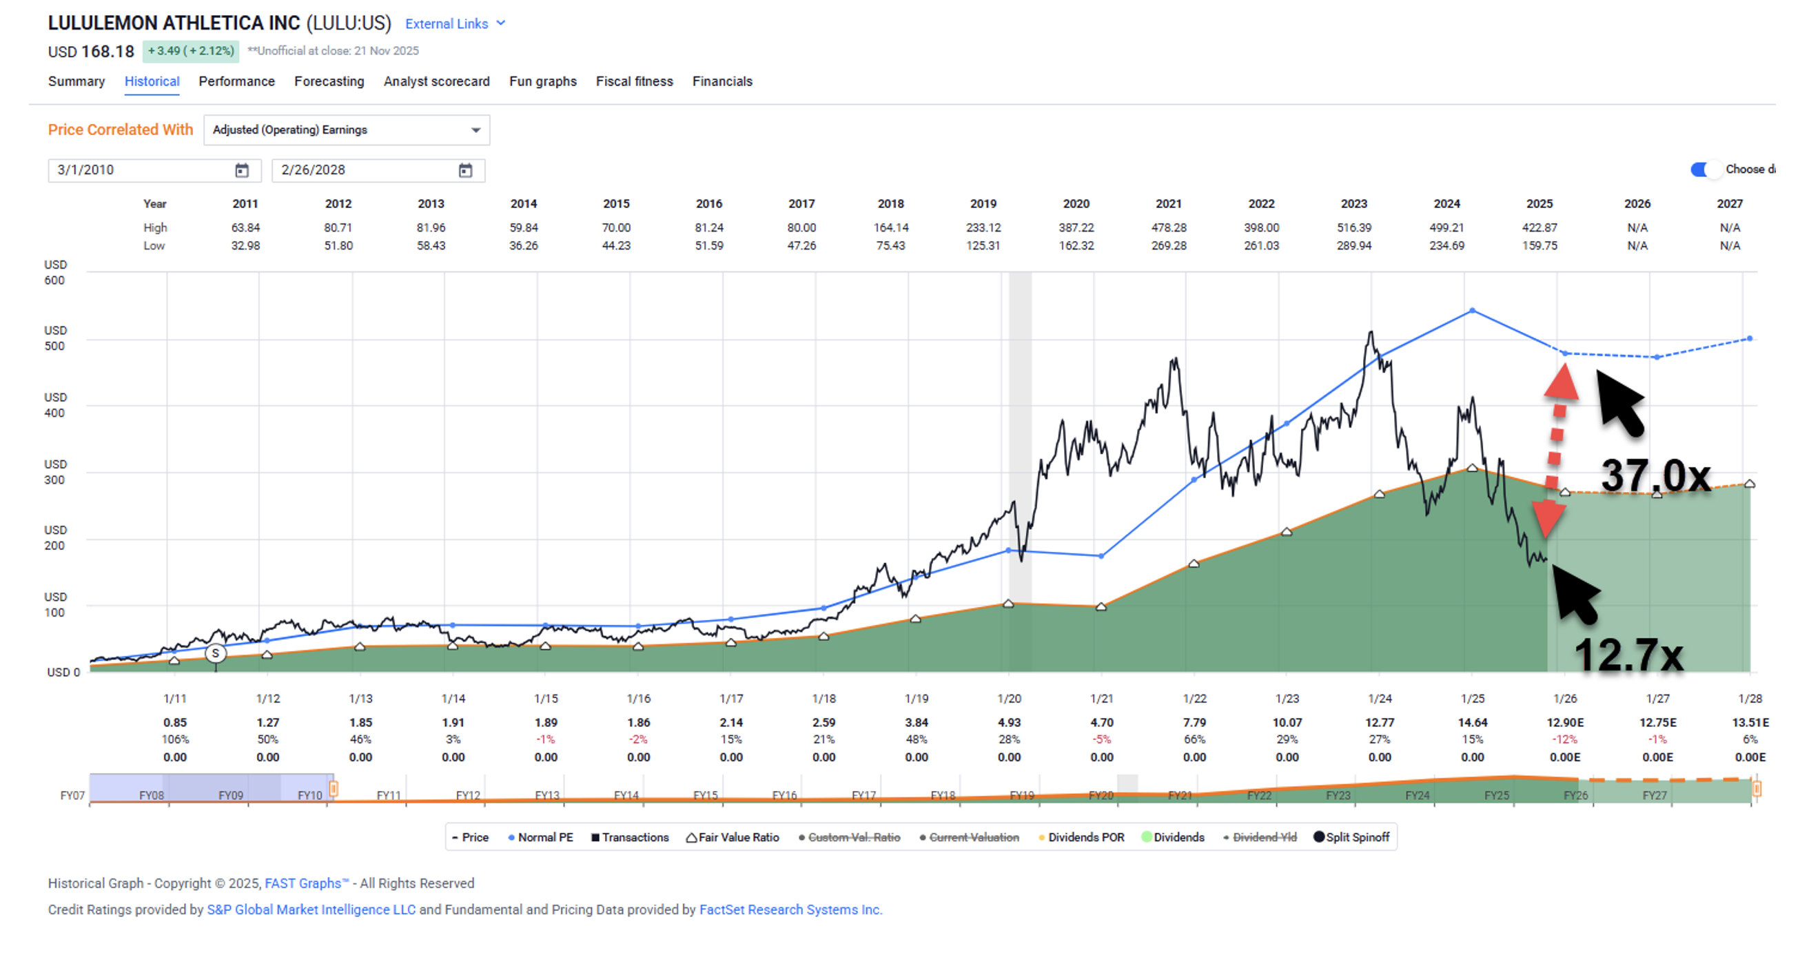The image size is (1800, 966).
Task: Click the left timeline range handle
Action: tap(334, 789)
